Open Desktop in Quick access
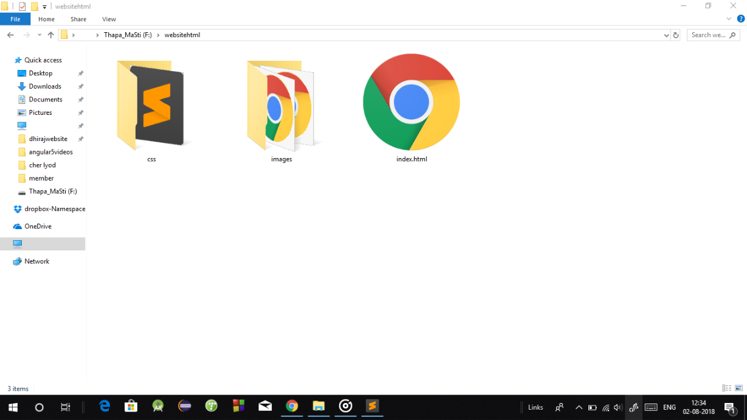The image size is (747, 420). coord(40,73)
